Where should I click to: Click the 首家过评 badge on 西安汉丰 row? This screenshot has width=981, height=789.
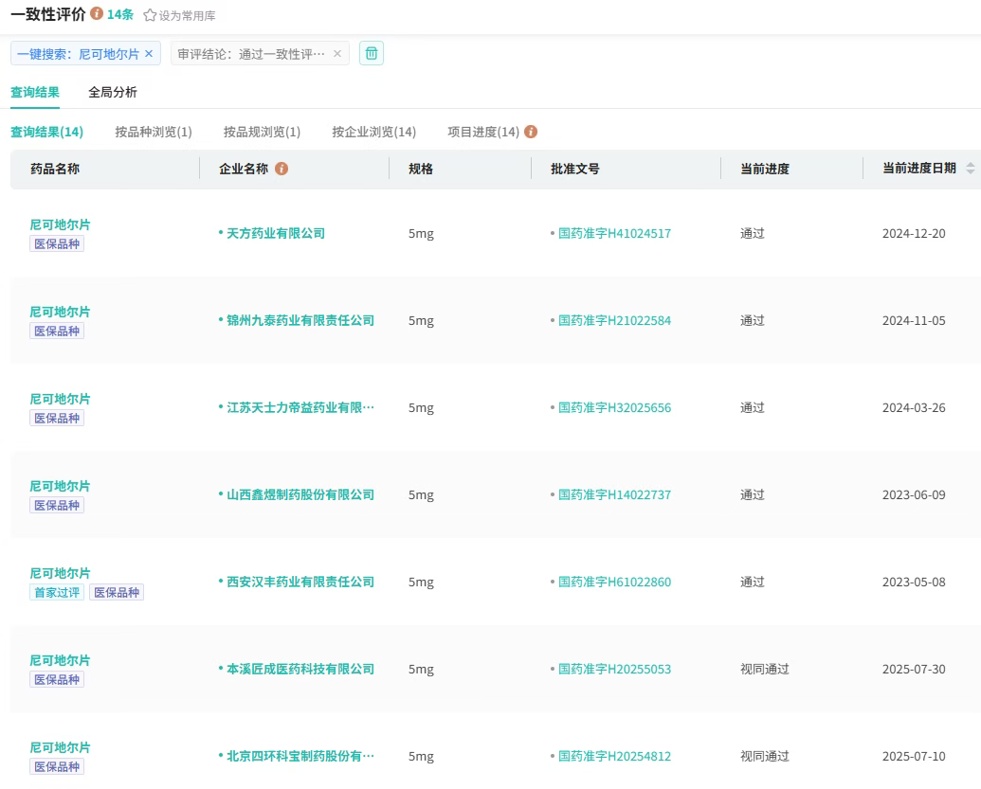[56, 591]
